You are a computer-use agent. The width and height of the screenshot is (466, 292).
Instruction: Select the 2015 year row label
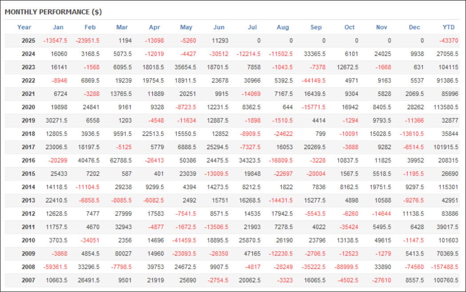click(x=28, y=174)
